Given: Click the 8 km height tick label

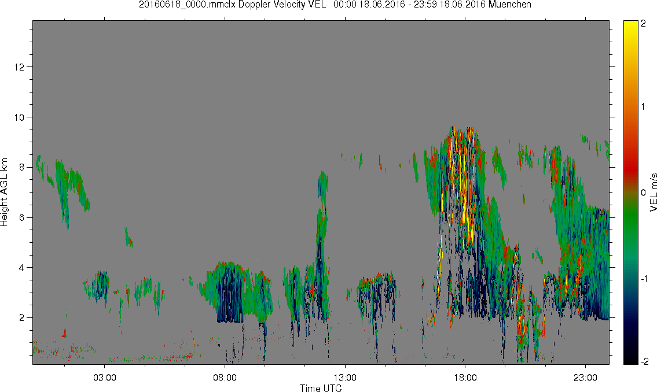Looking at the screenshot, I should (22, 167).
